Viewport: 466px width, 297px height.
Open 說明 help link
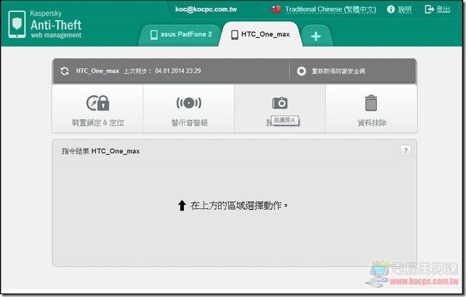(x=405, y=9)
